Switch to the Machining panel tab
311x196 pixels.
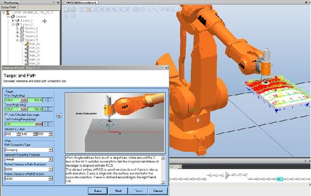(x=11, y=3)
